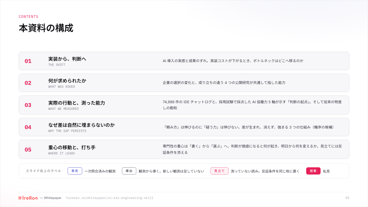Click the THE SHIFT subtitle
This screenshot has width=368, height=207.
point(57,65)
